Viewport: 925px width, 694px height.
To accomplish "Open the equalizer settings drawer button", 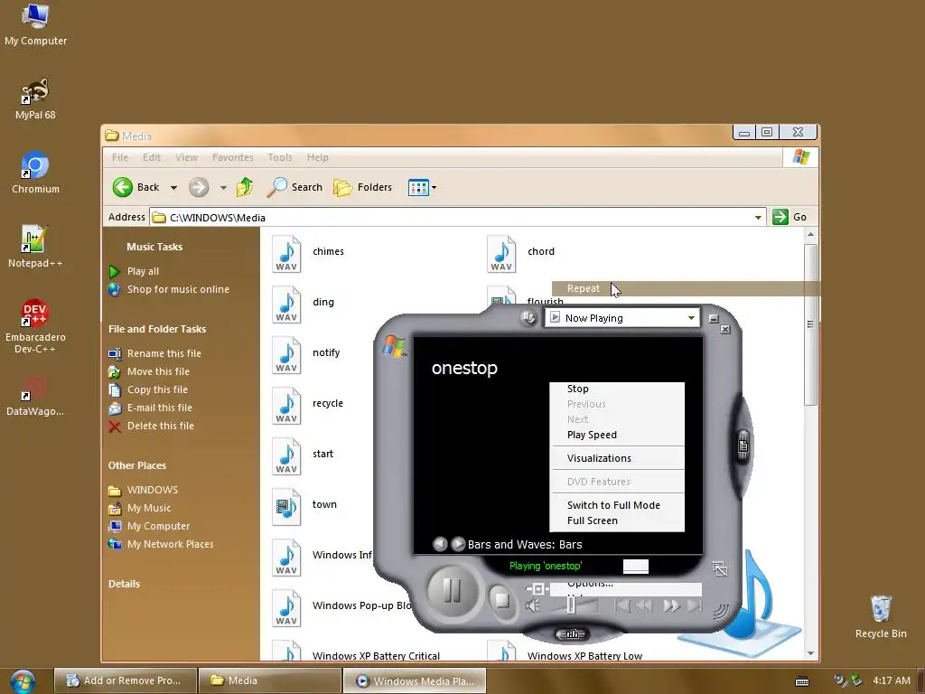I will click(x=572, y=634).
